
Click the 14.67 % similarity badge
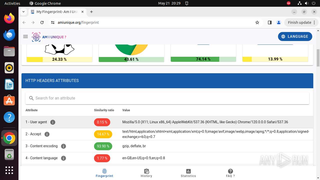103,134
